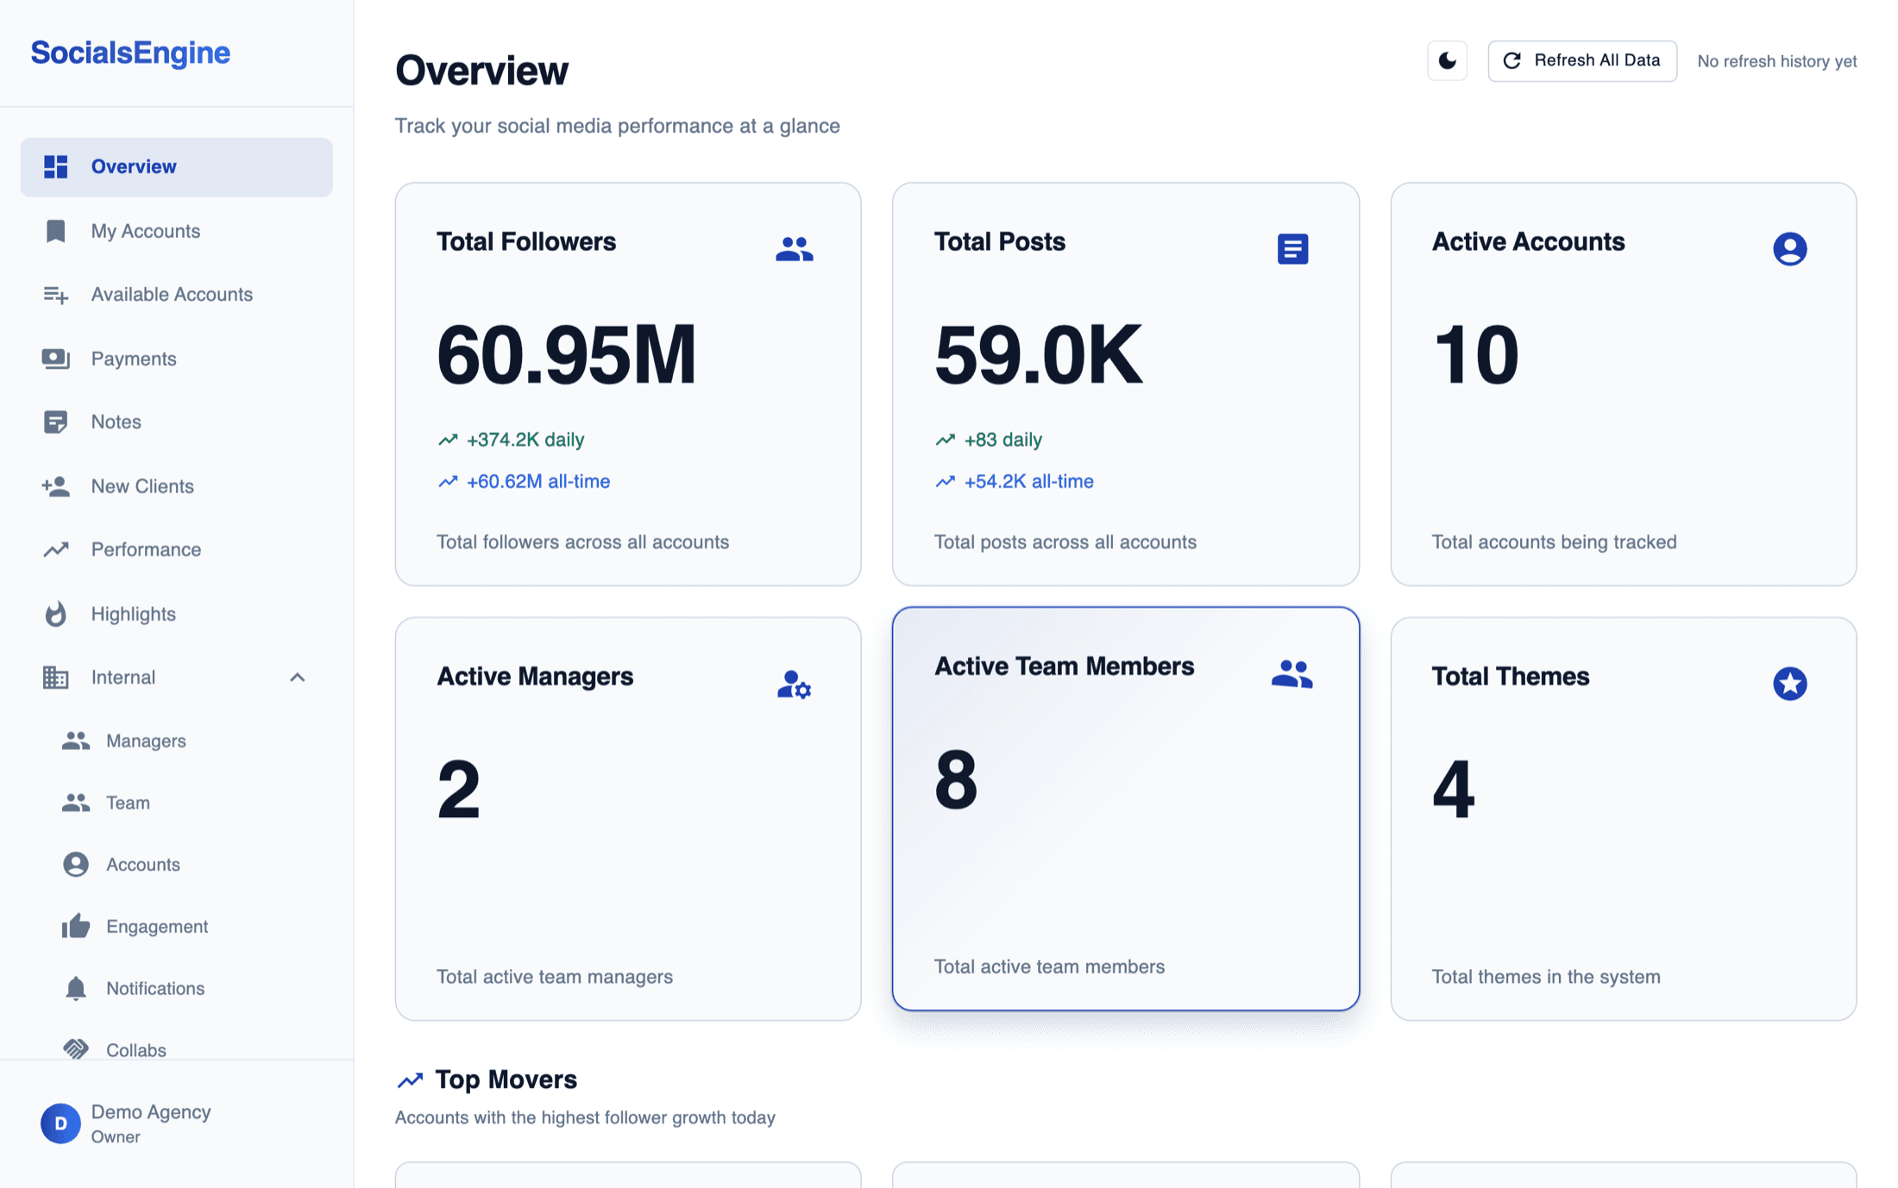Click the Demo Agency avatar circle
Image resolution: width=1898 pixels, height=1188 pixels.
pos(60,1123)
